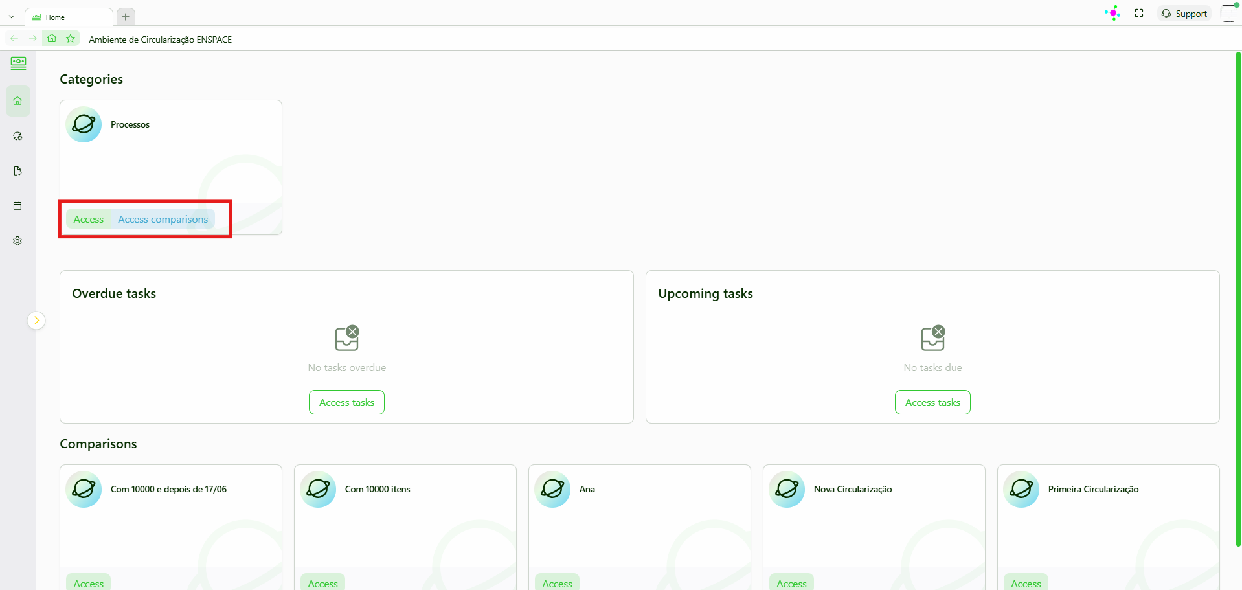
Task: Open a new tab with plus button
Action: 126,17
